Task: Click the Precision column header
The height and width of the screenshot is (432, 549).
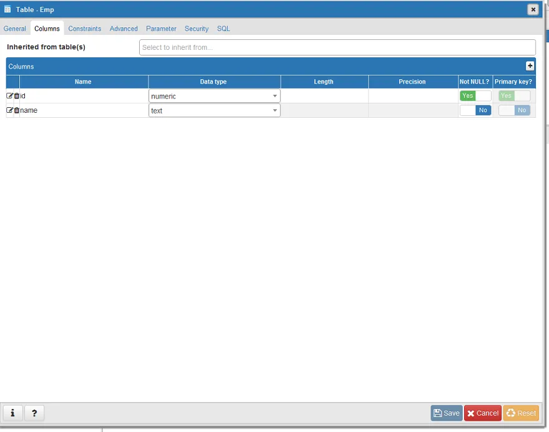Action: pyautogui.click(x=412, y=82)
